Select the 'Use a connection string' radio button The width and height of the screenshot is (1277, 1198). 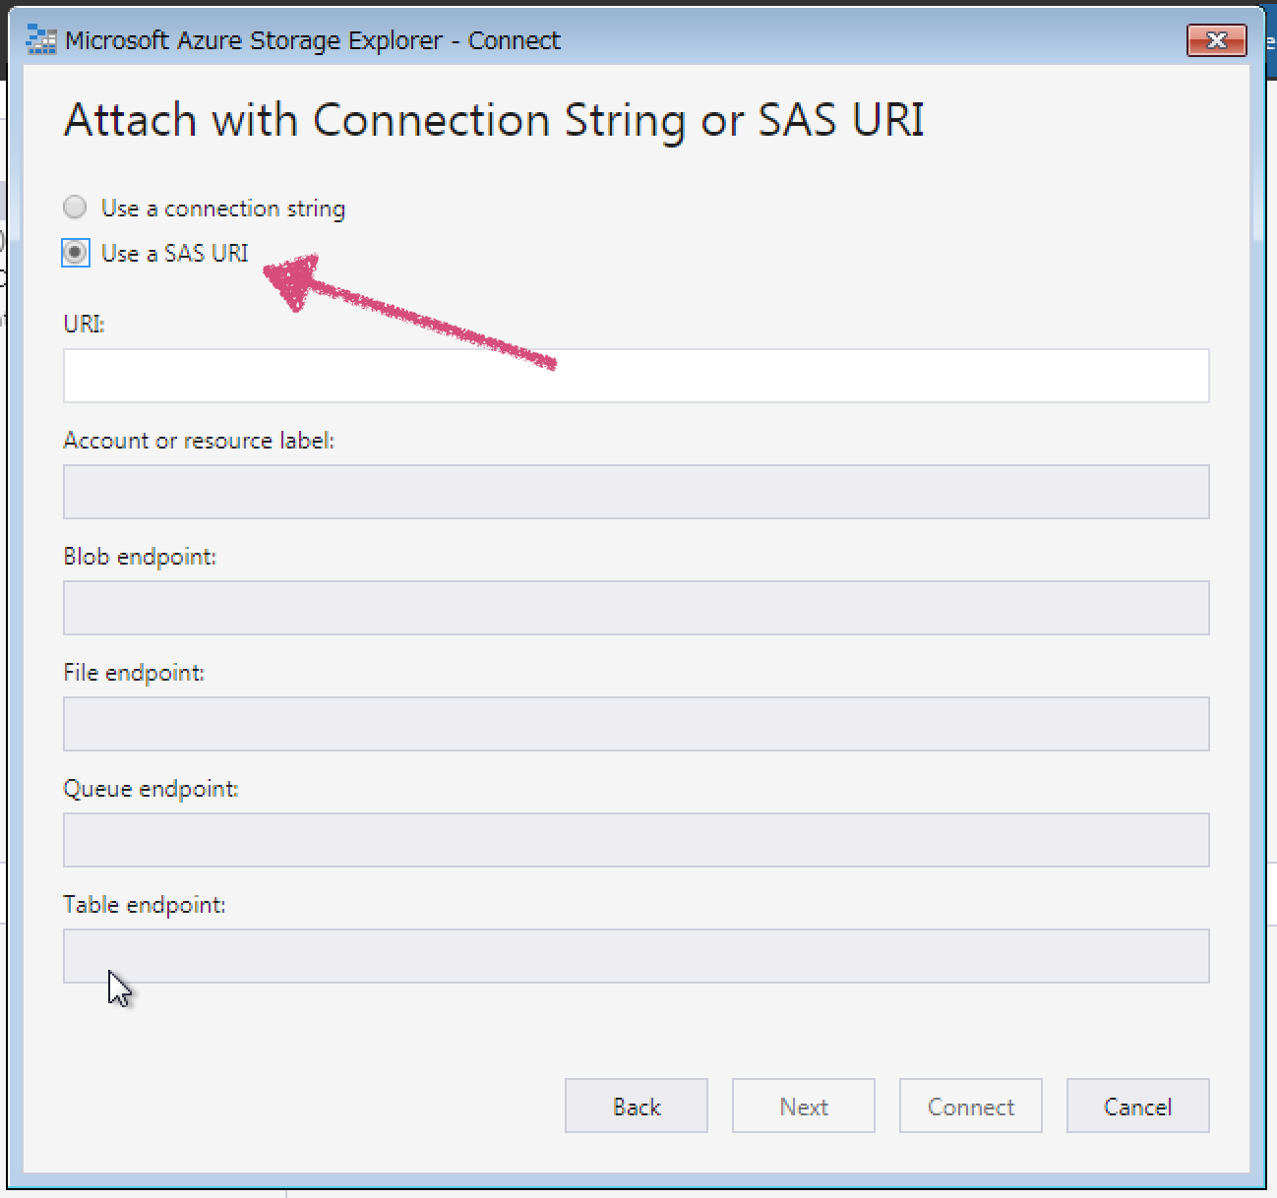(x=75, y=208)
